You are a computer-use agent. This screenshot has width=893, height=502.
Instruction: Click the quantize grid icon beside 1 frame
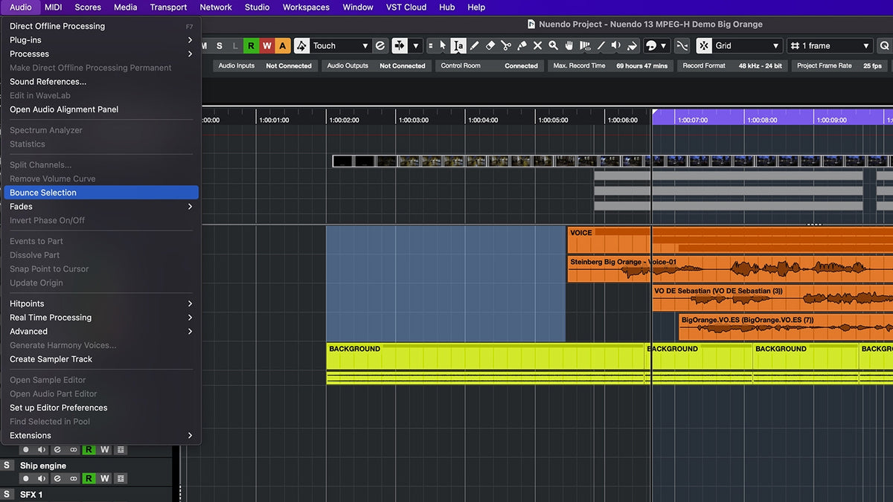point(794,45)
